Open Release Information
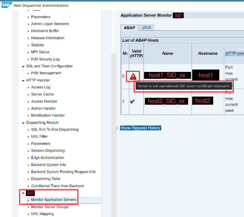Viewport: 244px width, 217px height. pyautogui.click(x=48, y=38)
